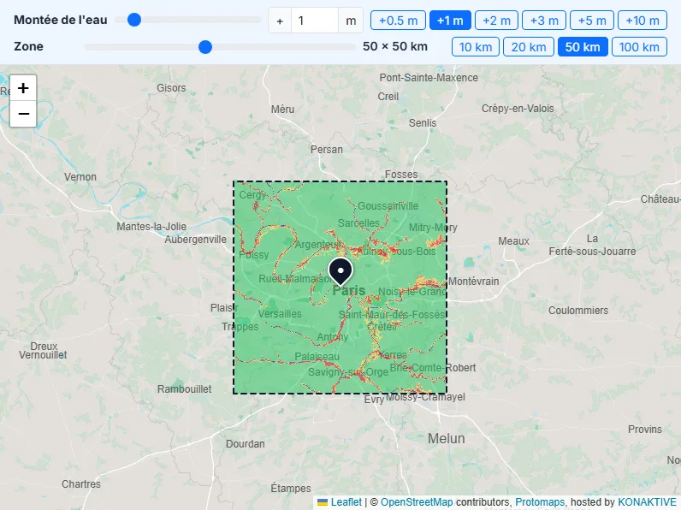Click the Palaiseau label on the map

coord(317,356)
